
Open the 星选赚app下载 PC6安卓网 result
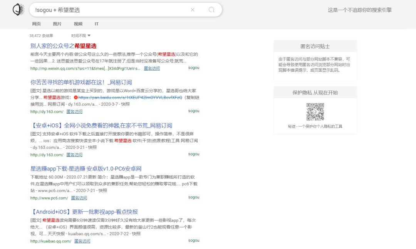point(86,168)
